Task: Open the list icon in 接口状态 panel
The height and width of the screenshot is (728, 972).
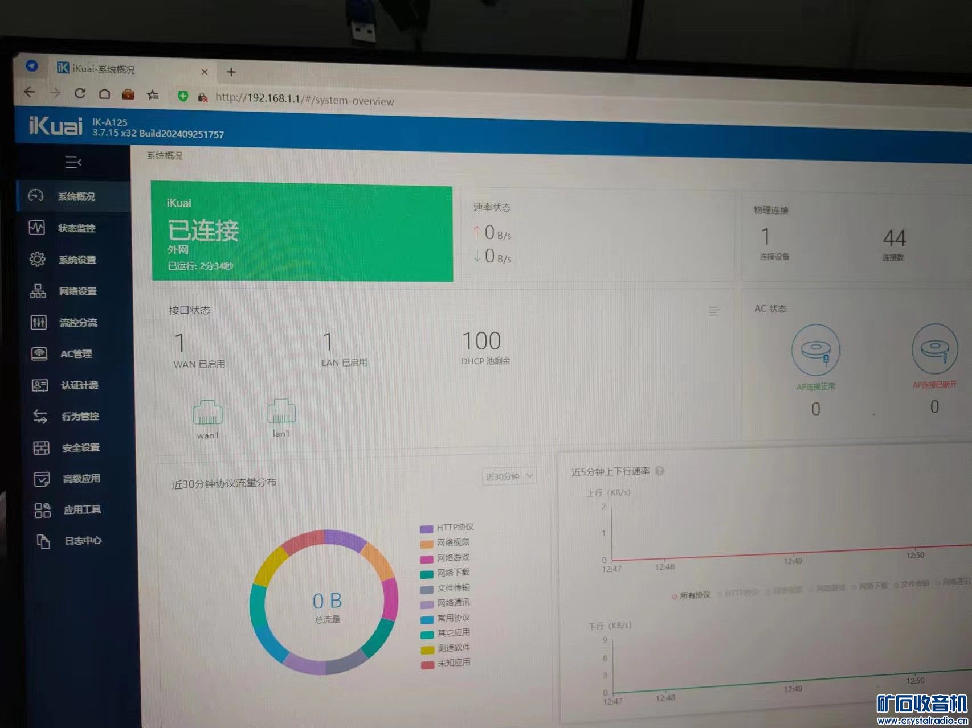Action: [x=713, y=311]
